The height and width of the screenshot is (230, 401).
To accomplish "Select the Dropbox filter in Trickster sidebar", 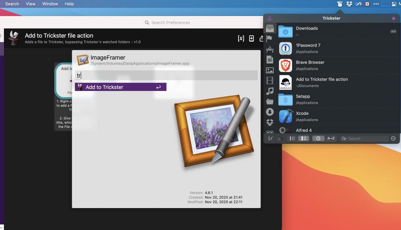I will (269, 122).
